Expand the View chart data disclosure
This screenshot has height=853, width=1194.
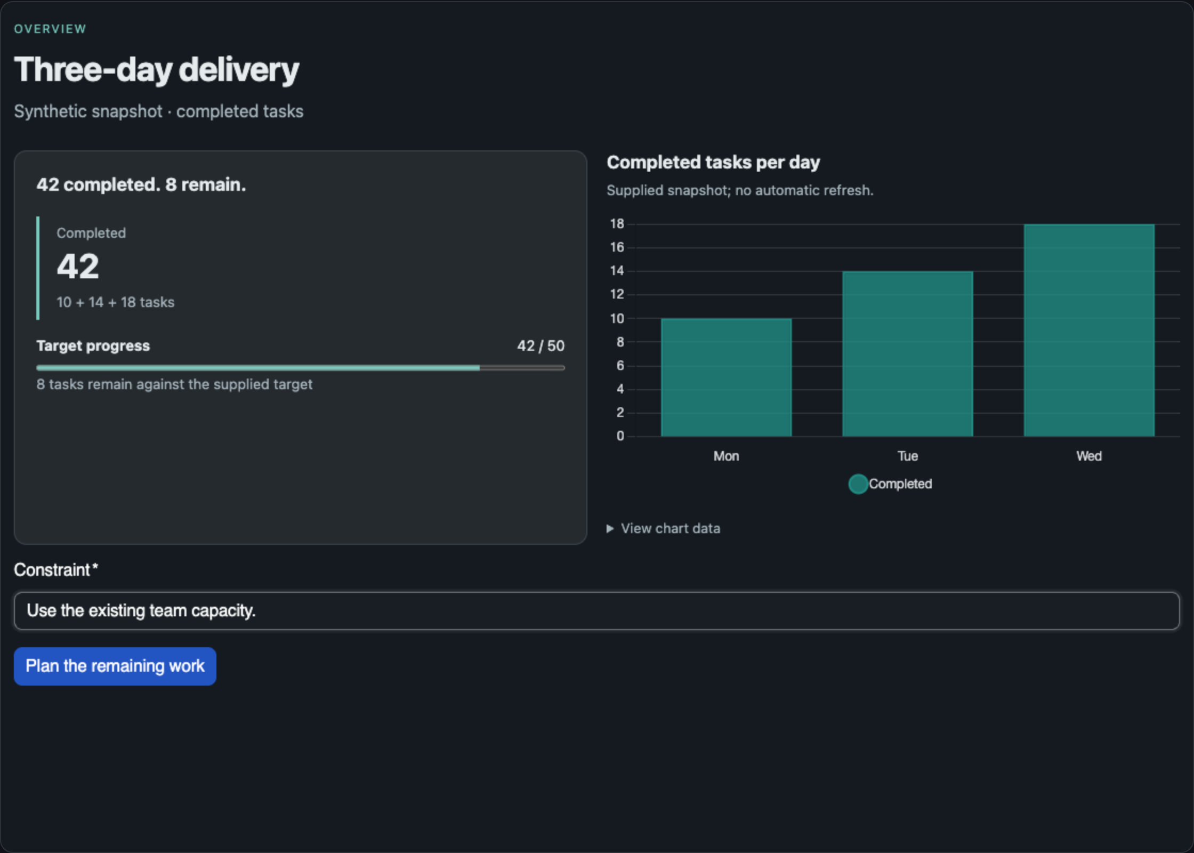[663, 528]
